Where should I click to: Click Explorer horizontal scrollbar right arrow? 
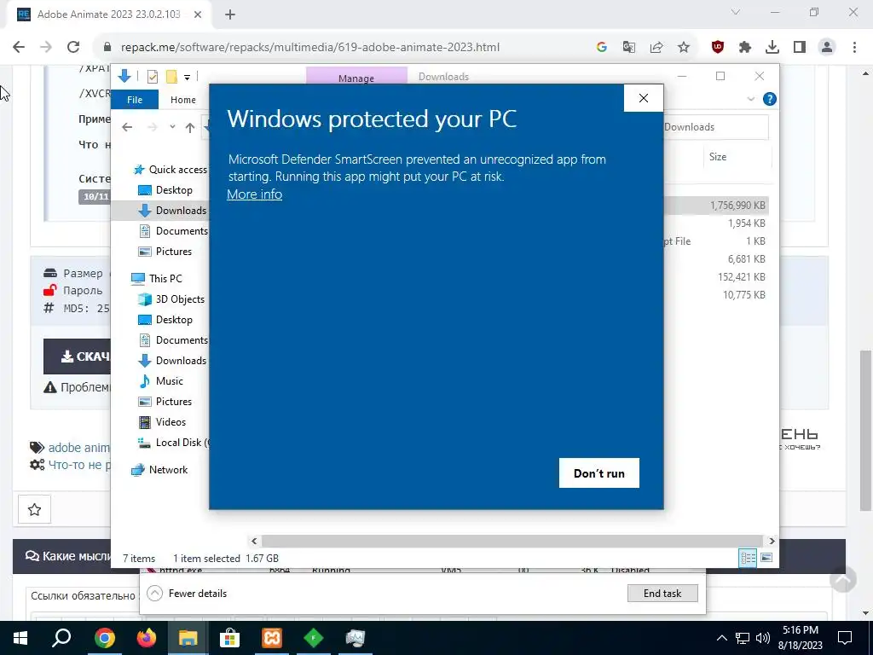771,541
